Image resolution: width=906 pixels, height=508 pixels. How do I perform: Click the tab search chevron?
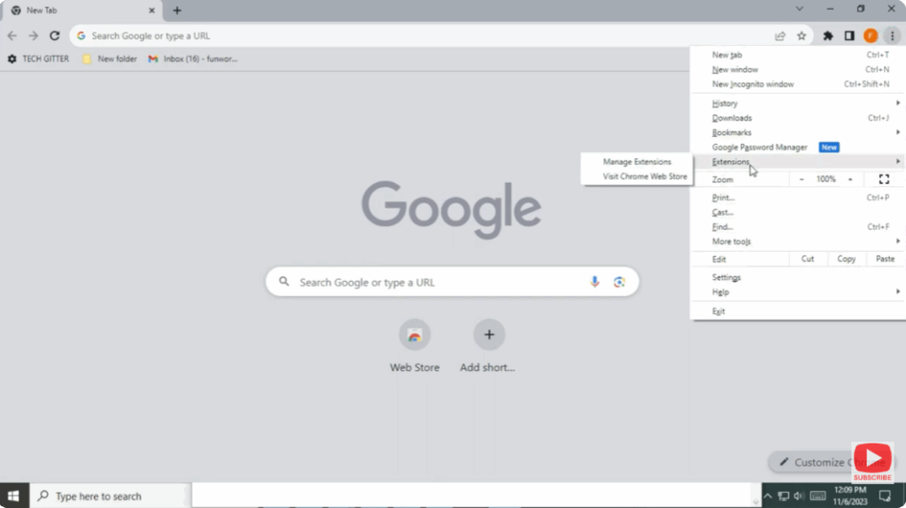[x=799, y=9]
